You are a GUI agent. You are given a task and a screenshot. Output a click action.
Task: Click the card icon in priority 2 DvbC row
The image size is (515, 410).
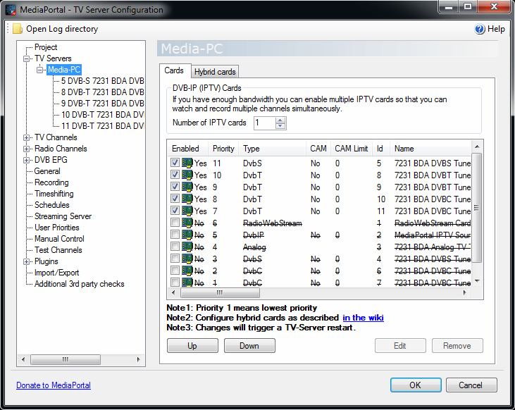187,271
